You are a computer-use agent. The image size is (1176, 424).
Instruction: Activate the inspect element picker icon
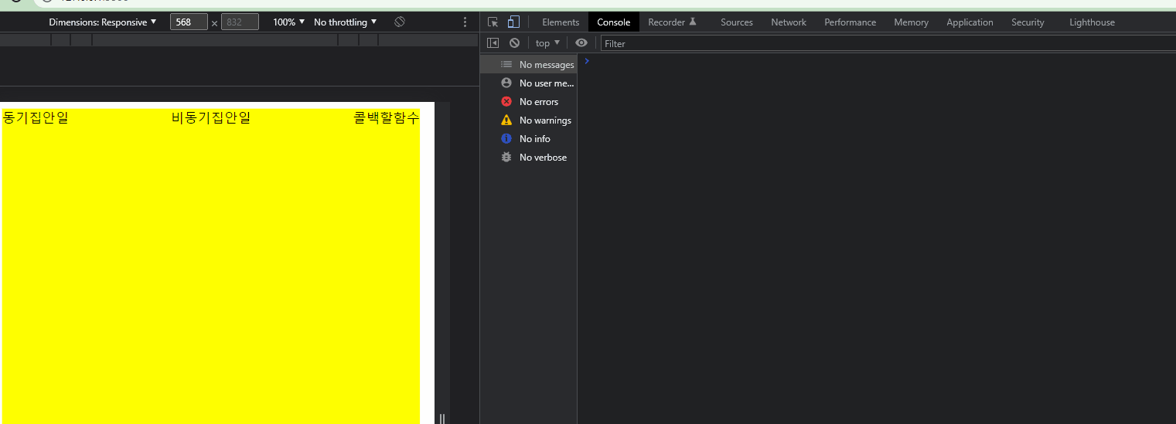[x=493, y=22]
